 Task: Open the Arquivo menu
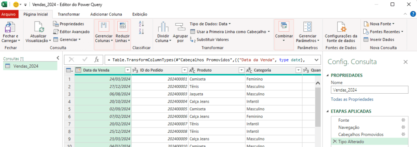(x=9, y=14)
